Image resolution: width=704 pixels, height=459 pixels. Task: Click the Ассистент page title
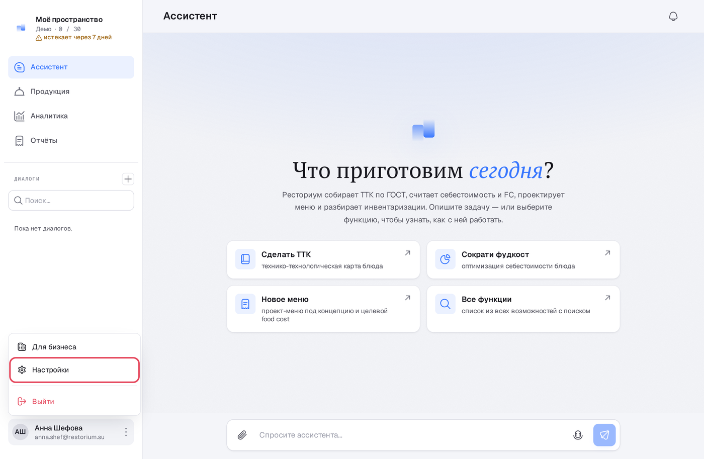tap(190, 16)
